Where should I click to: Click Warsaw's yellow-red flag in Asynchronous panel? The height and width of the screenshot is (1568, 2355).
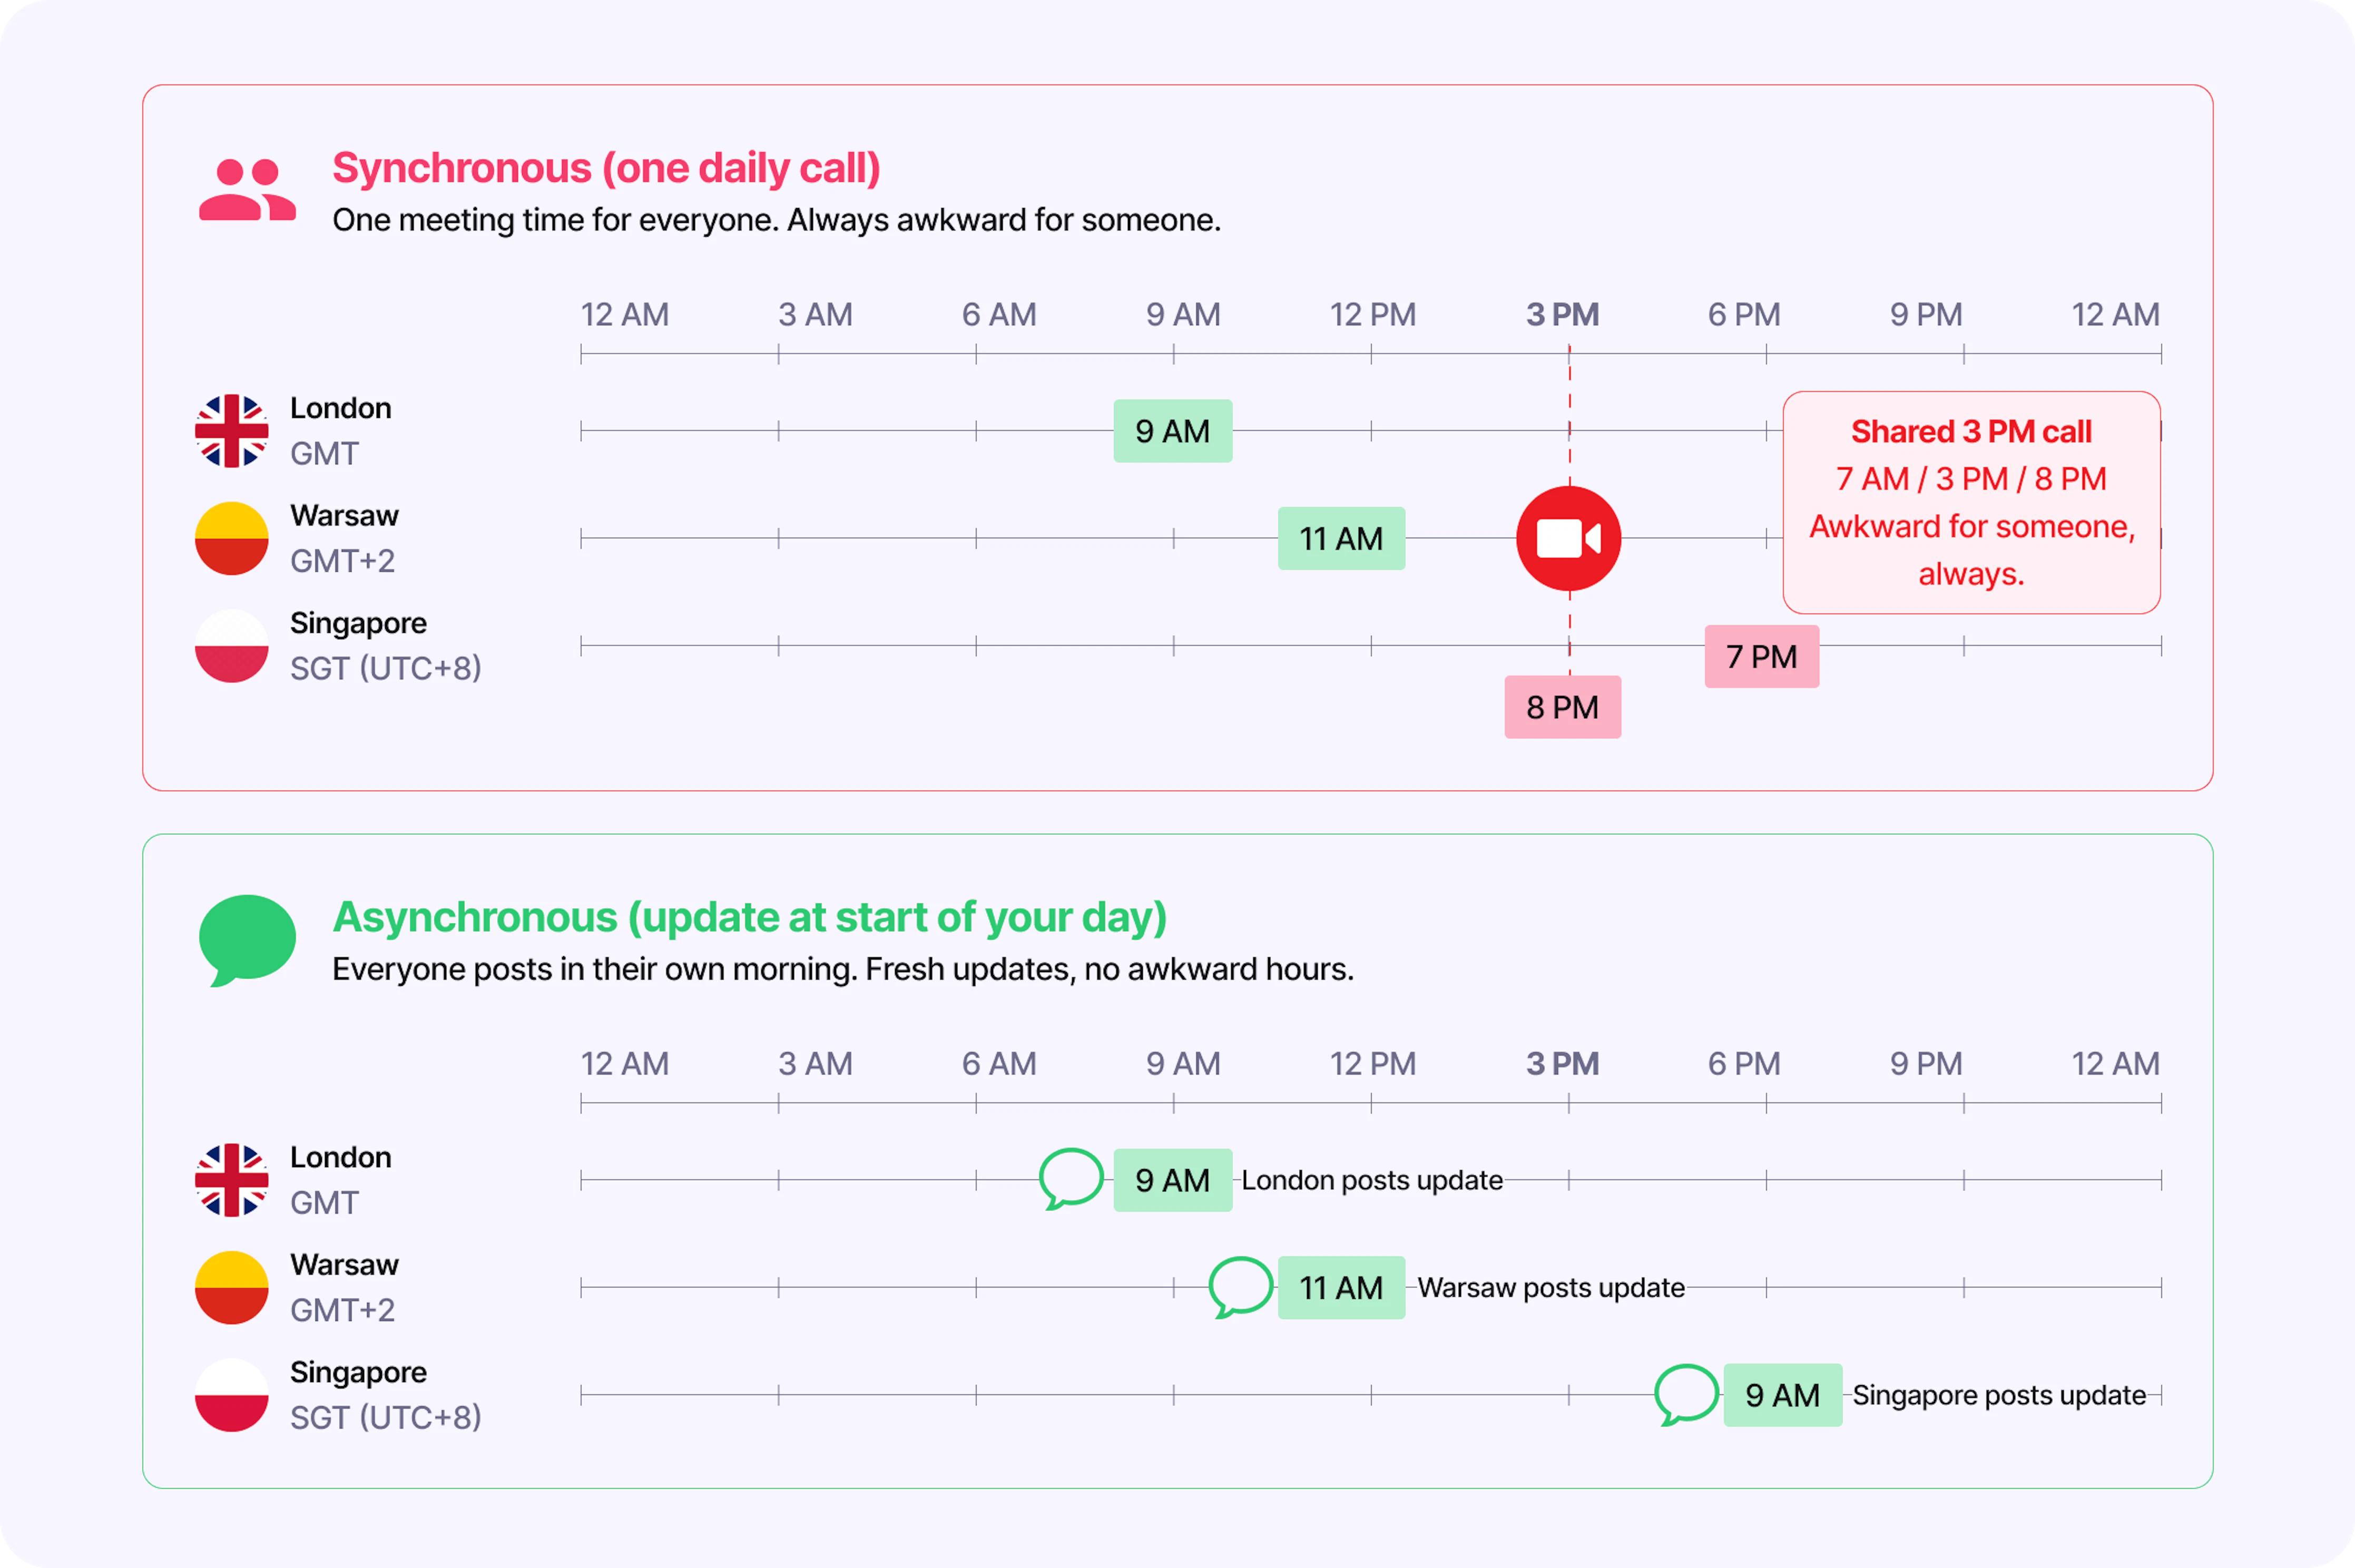231,1288
